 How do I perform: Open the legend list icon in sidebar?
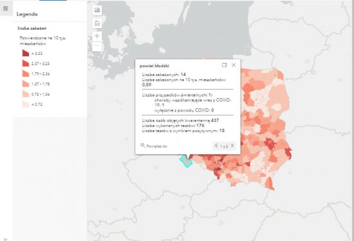6,8
